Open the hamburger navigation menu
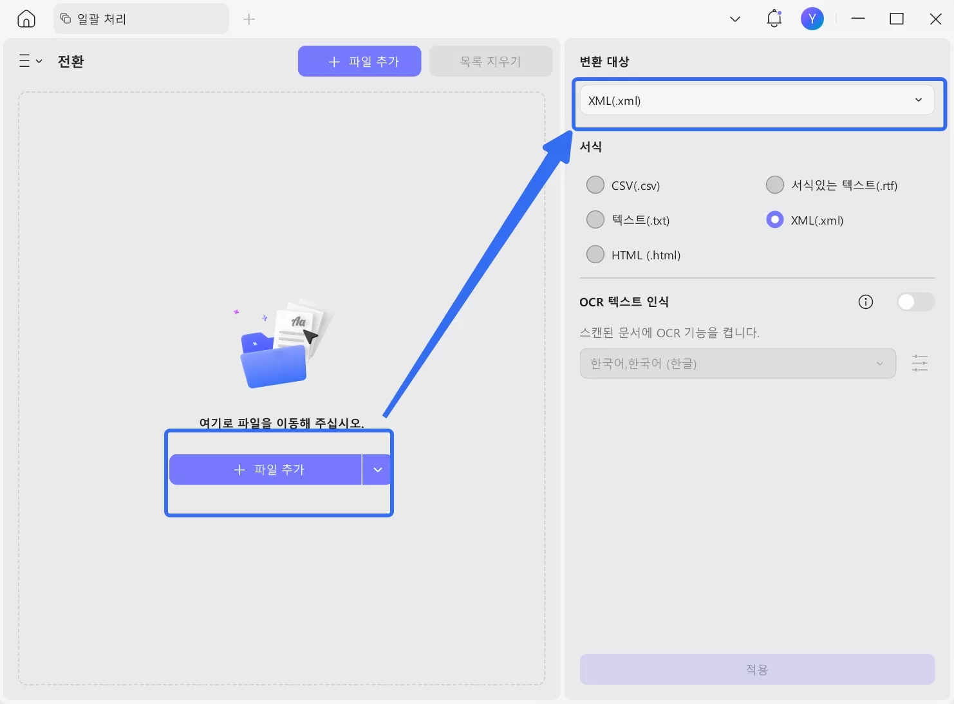Viewport: 954px width, 704px height. tap(23, 61)
